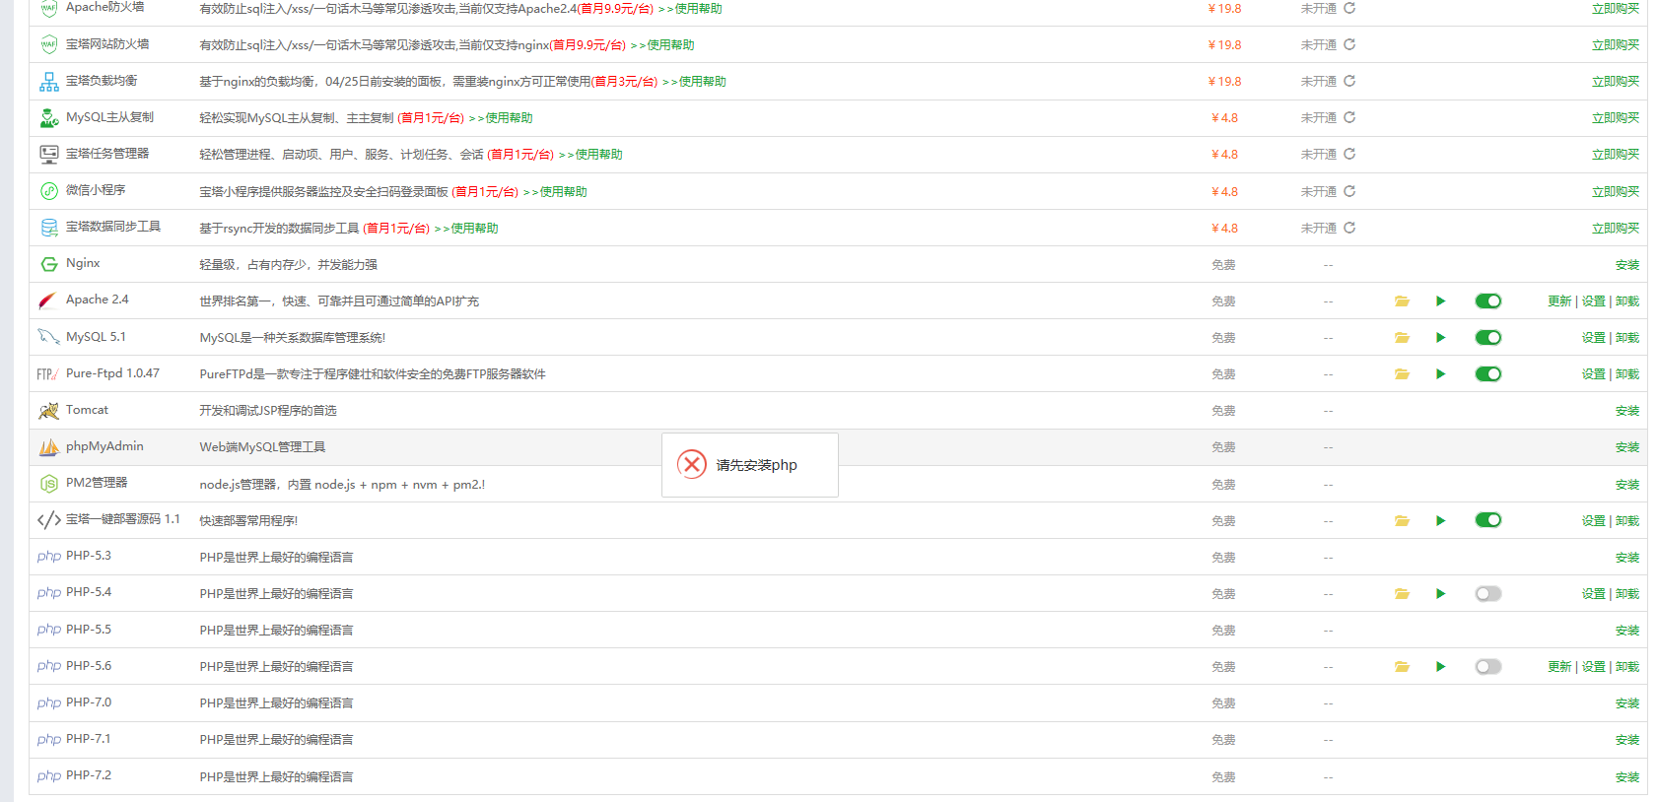
Task: Toggle off the MySQL 5.1 switch
Action: coord(1488,338)
